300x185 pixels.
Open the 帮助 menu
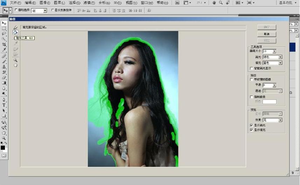click(162, 3)
